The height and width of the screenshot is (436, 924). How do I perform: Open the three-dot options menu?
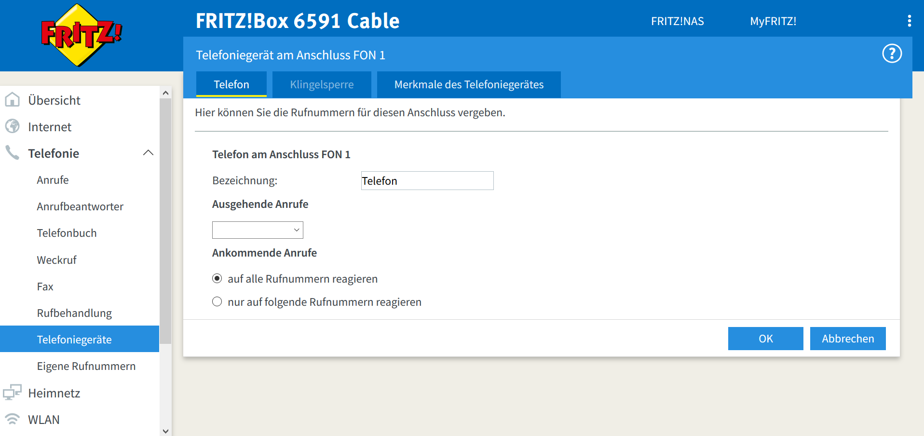point(909,21)
